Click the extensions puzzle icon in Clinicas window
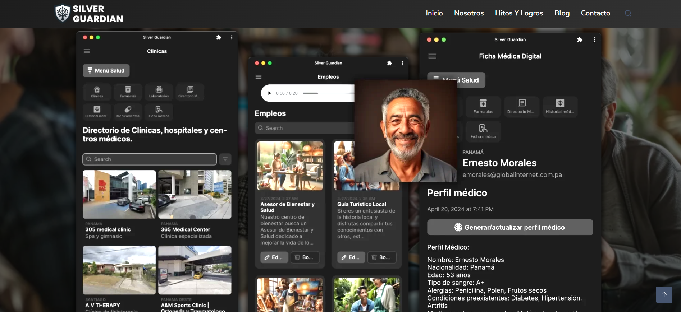Screen dimensions: 681x312 tap(219, 37)
